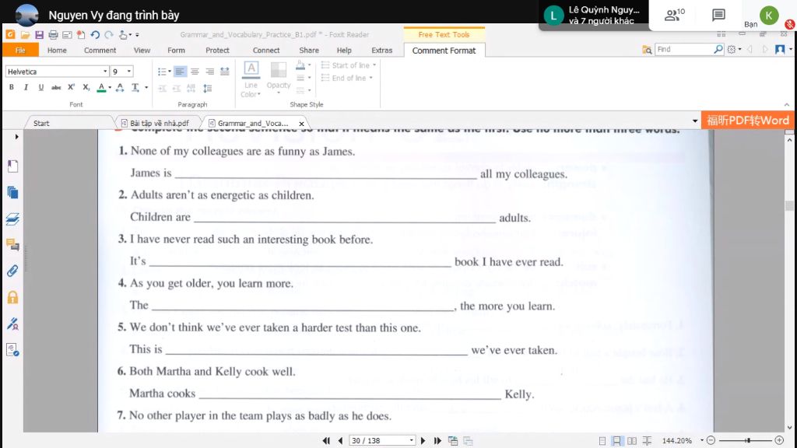Align text left
This screenshot has width=797, height=448.
(180, 72)
